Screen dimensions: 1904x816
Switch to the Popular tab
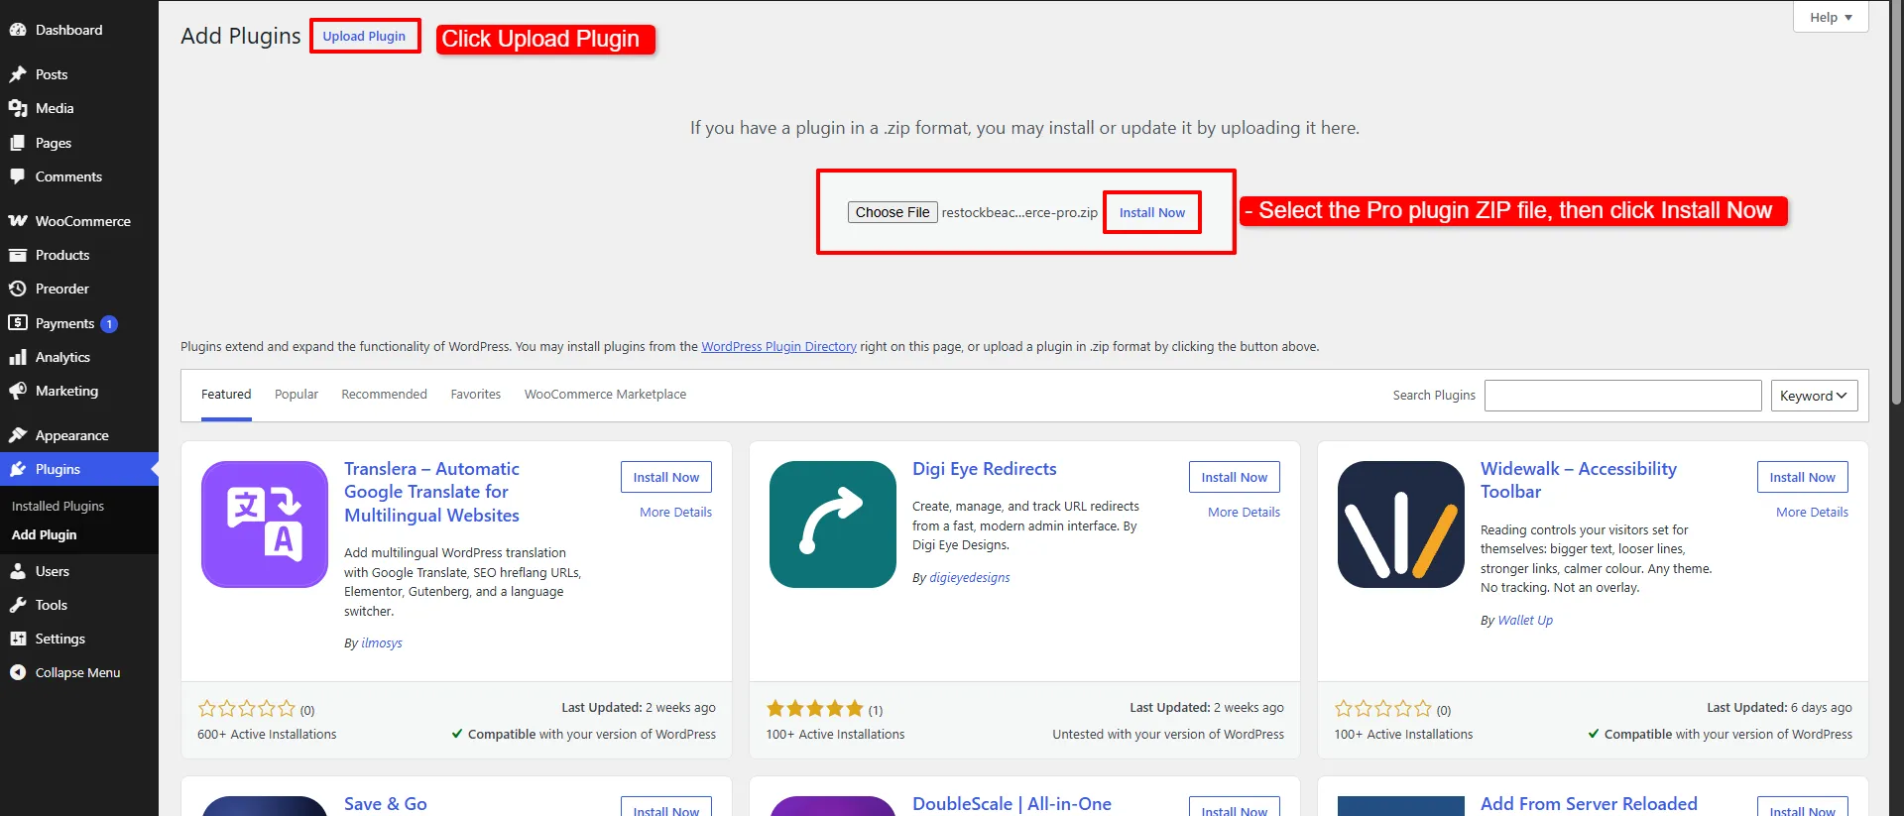coord(297,395)
